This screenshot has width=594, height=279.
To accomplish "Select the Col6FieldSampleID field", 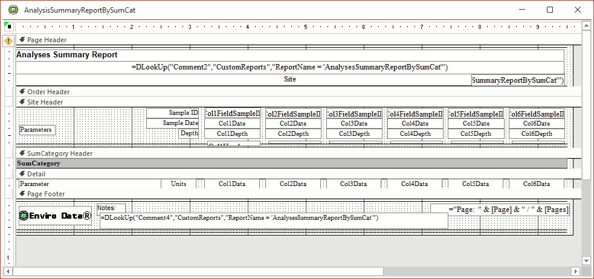I will (537, 113).
